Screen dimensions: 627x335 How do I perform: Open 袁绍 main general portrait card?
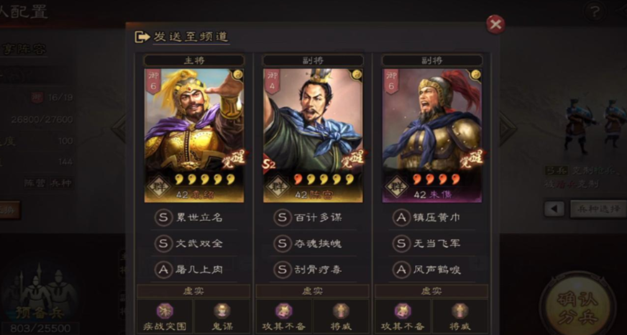(x=194, y=135)
